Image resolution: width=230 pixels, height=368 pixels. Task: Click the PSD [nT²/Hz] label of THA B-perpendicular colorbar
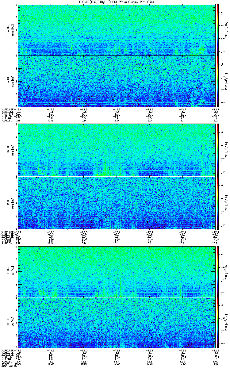226,30
